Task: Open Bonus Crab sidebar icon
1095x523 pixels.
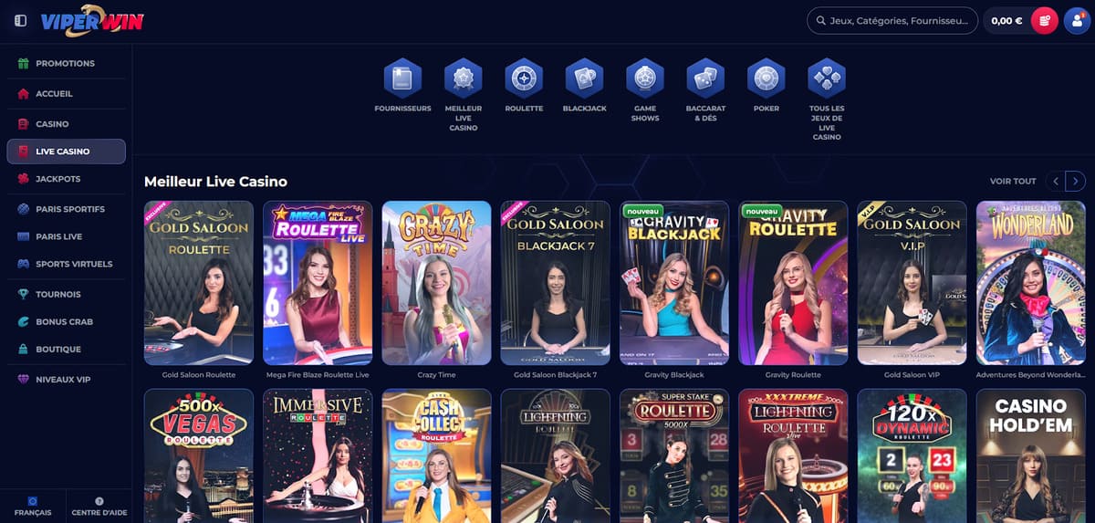Action: pos(24,322)
